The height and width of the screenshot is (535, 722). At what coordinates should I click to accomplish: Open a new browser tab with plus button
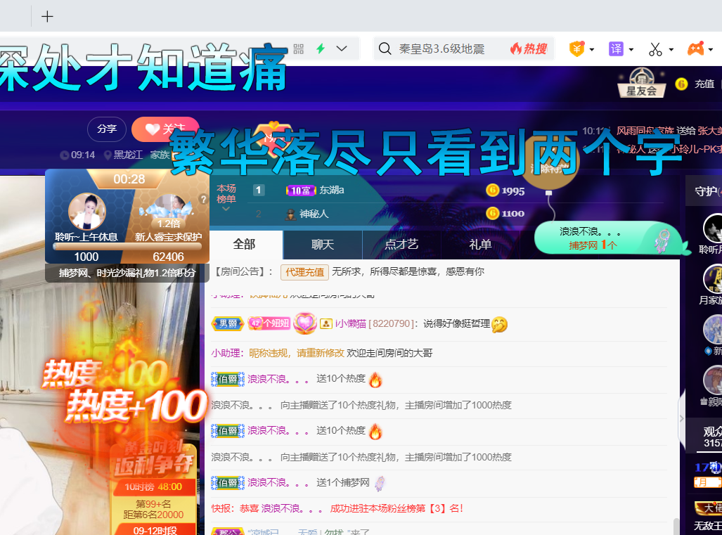pos(47,17)
